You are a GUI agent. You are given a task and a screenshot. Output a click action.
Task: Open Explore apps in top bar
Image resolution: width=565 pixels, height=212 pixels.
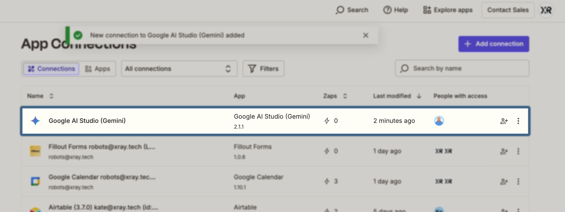pyautogui.click(x=448, y=10)
